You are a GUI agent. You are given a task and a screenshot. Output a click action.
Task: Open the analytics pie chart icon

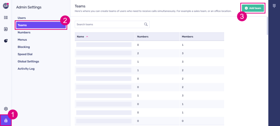[6, 41]
